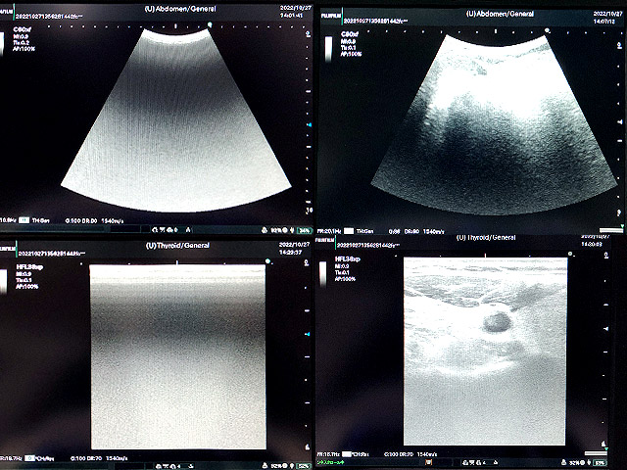Click the cyan focus marker on bottom-left depth scale

(308, 334)
